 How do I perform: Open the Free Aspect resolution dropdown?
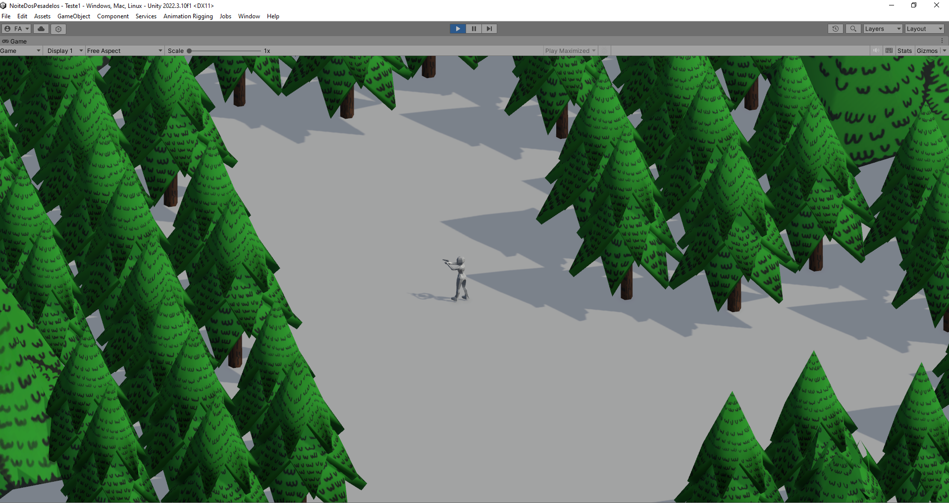click(x=124, y=51)
